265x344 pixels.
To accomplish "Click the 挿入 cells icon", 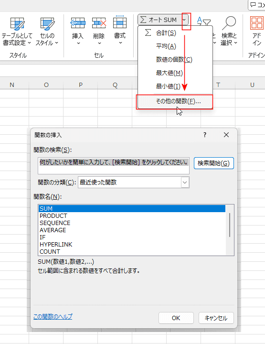I will pos(78,23).
